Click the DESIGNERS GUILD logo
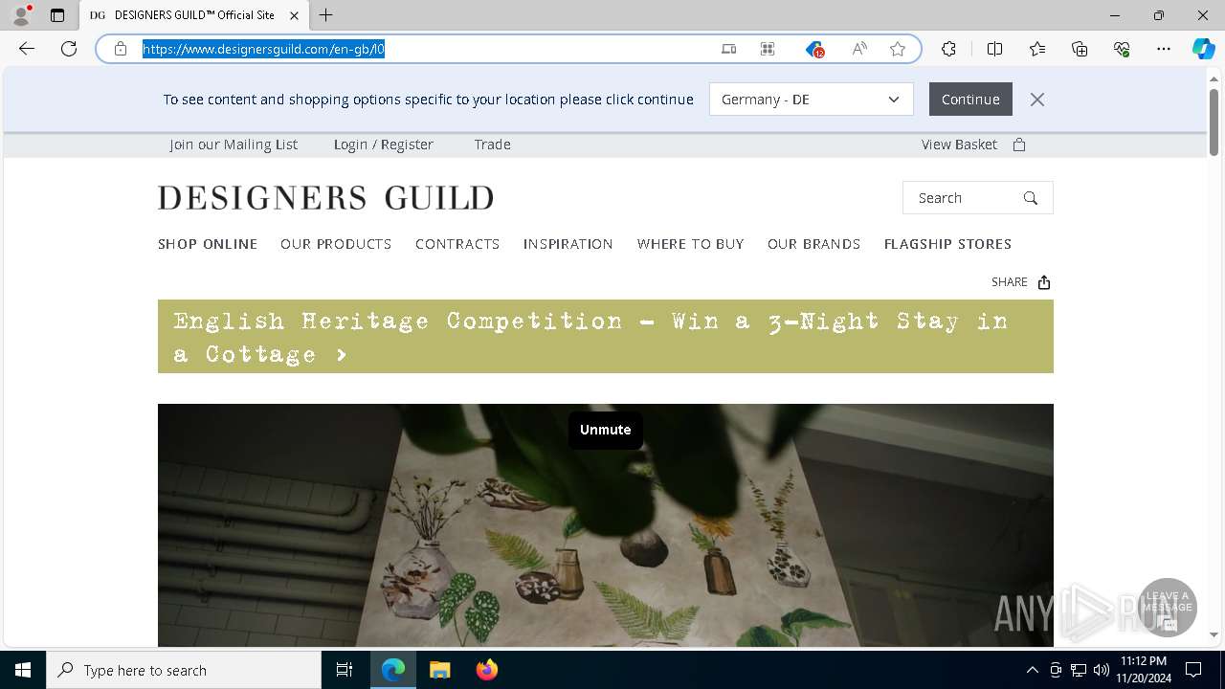 326,198
